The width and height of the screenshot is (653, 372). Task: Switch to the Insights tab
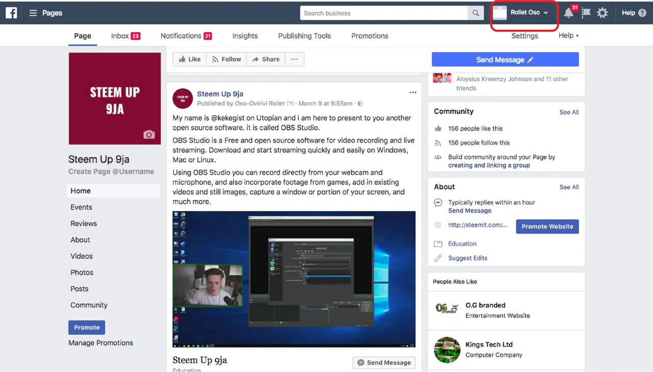tap(245, 36)
